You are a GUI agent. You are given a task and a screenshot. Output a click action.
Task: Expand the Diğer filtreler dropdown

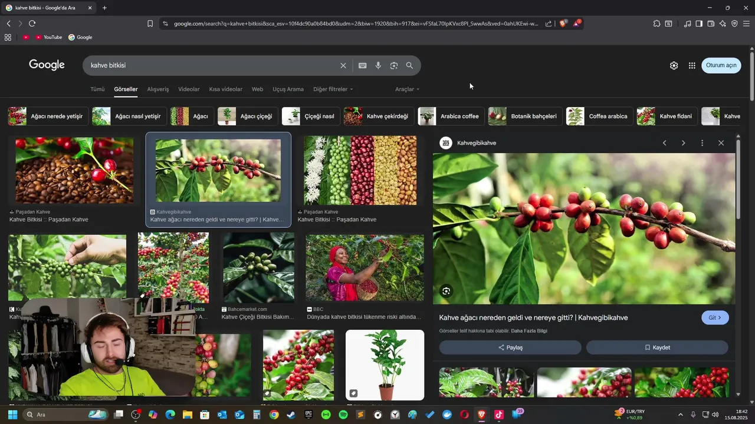[333, 89]
